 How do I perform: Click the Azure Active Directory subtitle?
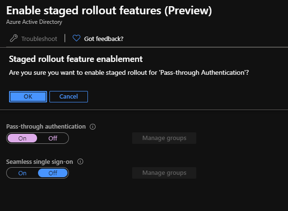pyautogui.click(x=34, y=22)
